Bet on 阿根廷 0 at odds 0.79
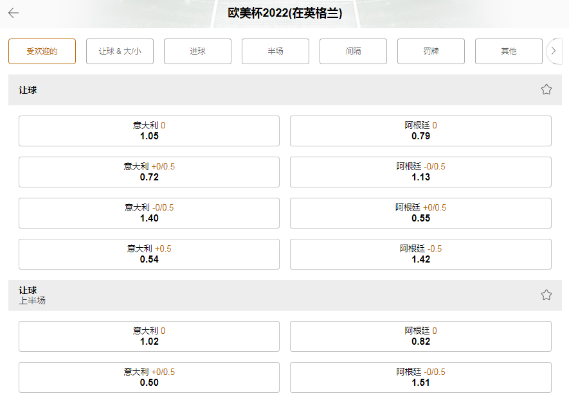 pos(420,131)
